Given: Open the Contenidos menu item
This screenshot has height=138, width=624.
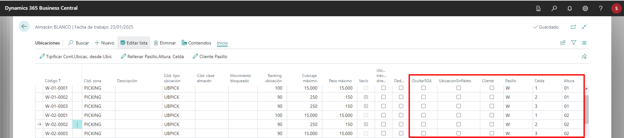Looking at the screenshot, I should [196, 43].
